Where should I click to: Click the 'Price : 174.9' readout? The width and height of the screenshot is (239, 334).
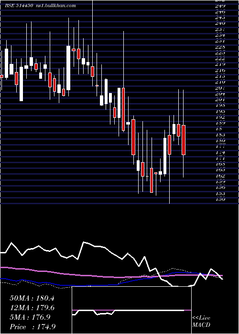33,327
